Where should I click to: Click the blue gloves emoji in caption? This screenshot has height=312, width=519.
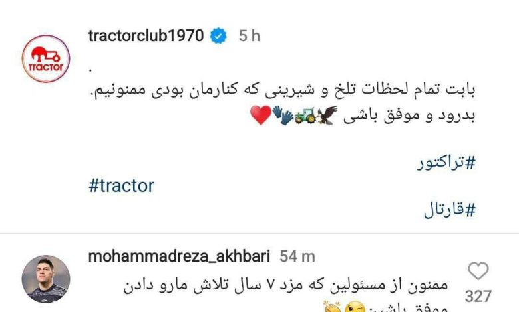tap(283, 116)
